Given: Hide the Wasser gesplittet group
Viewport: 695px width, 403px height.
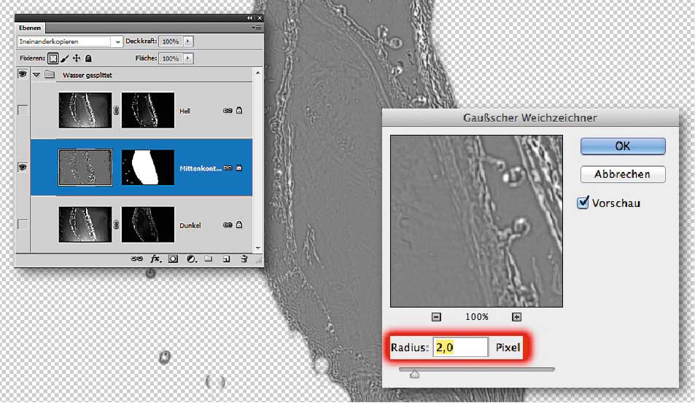Looking at the screenshot, I should [x=22, y=74].
